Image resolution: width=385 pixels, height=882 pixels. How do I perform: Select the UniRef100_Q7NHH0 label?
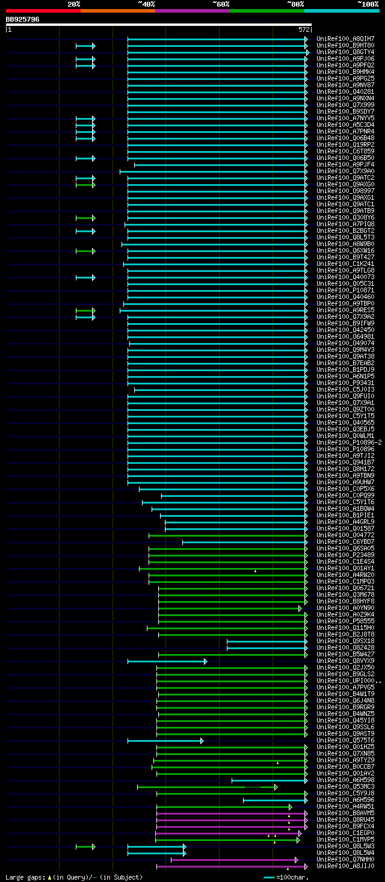click(345, 860)
